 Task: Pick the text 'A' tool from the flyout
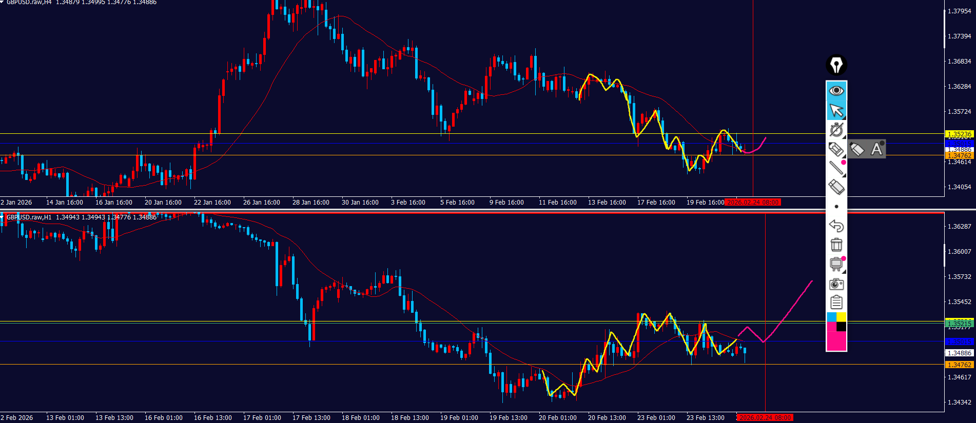(876, 149)
